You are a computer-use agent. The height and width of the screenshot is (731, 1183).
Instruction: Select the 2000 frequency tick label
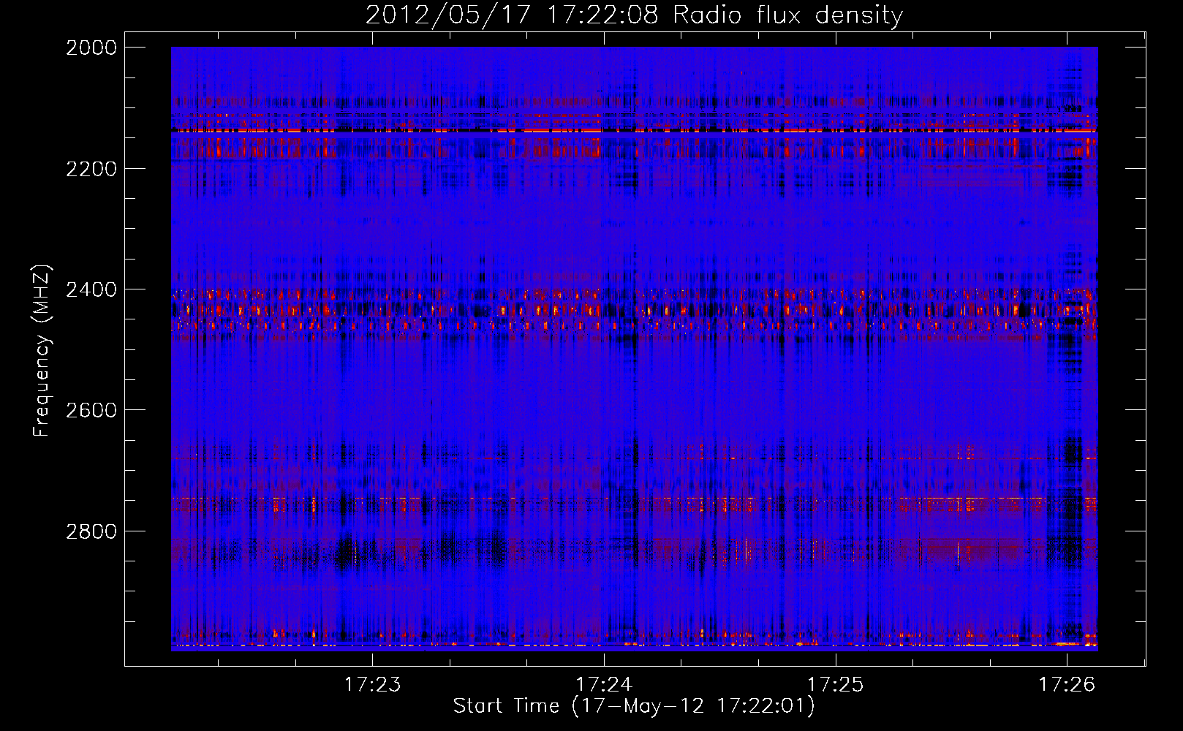pyautogui.click(x=91, y=48)
